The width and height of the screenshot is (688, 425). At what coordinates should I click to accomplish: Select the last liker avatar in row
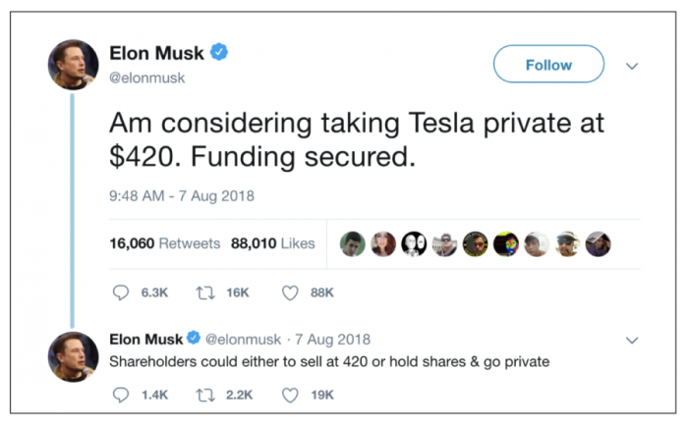pos(598,244)
